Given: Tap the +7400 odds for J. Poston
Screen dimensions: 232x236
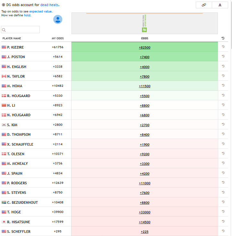Looking at the screenshot, I should 145,57.
